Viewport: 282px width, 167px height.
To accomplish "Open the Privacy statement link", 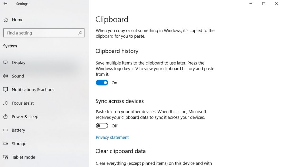I will (112, 137).
